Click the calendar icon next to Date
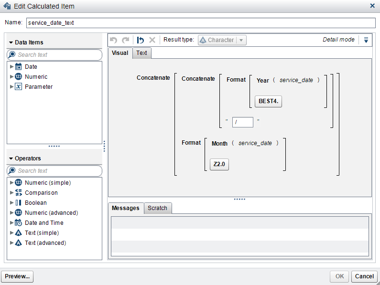The height and width of the screenshot is (285, 380). click(19, 67)
